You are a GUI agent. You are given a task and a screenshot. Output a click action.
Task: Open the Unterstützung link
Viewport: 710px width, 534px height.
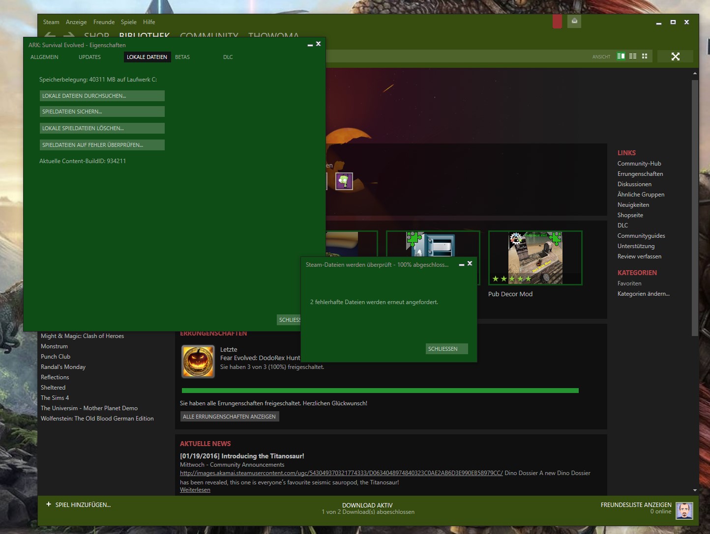[636, 246]
